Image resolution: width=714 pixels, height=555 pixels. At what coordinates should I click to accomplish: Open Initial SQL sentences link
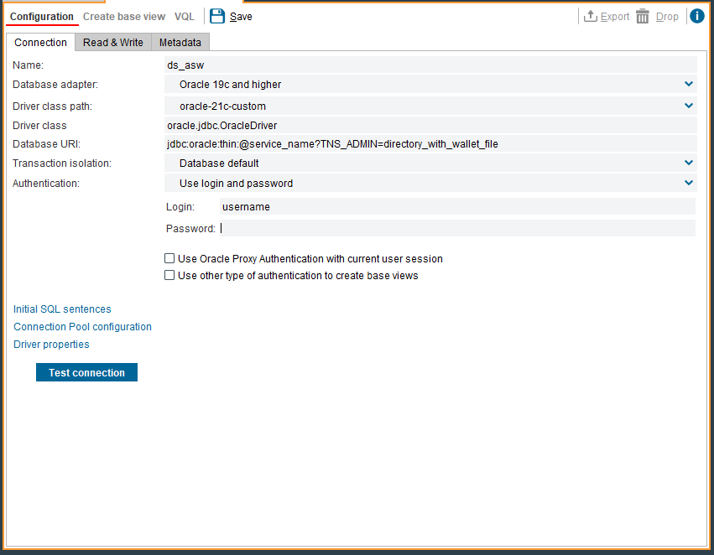62,309
